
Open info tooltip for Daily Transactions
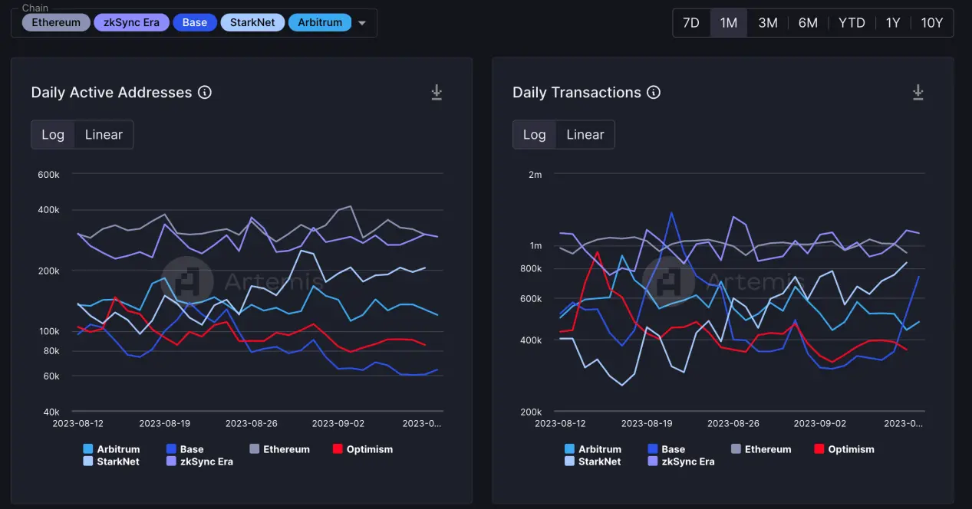(654, 93)
